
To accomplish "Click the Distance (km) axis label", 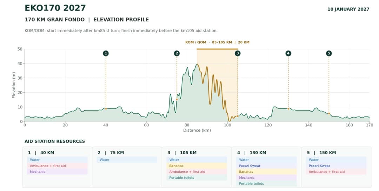I will 197,130.
